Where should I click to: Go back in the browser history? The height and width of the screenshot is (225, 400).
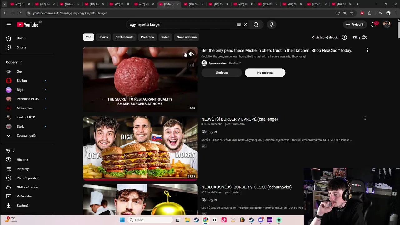pos(5,13)
